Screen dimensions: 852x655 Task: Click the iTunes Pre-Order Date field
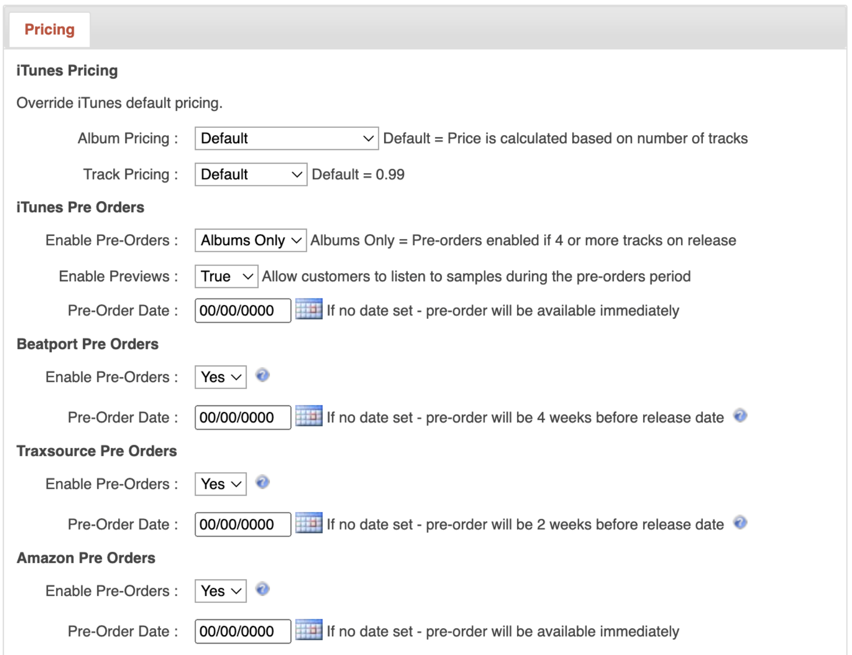click(243, 310)
